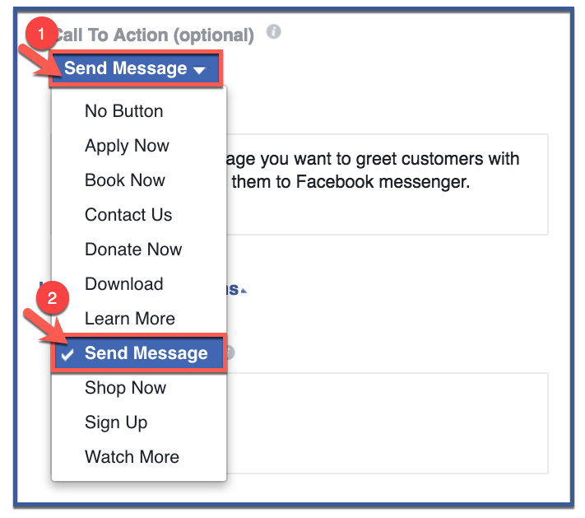Pick Watch More from the list
This screenshot has width=585, height=518.
click(132, 457)
